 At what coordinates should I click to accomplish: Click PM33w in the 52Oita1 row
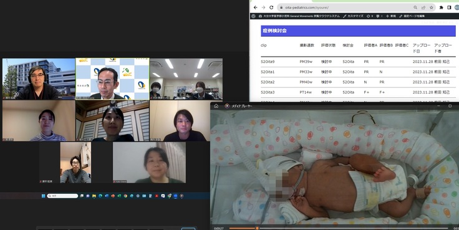[306, 72]
